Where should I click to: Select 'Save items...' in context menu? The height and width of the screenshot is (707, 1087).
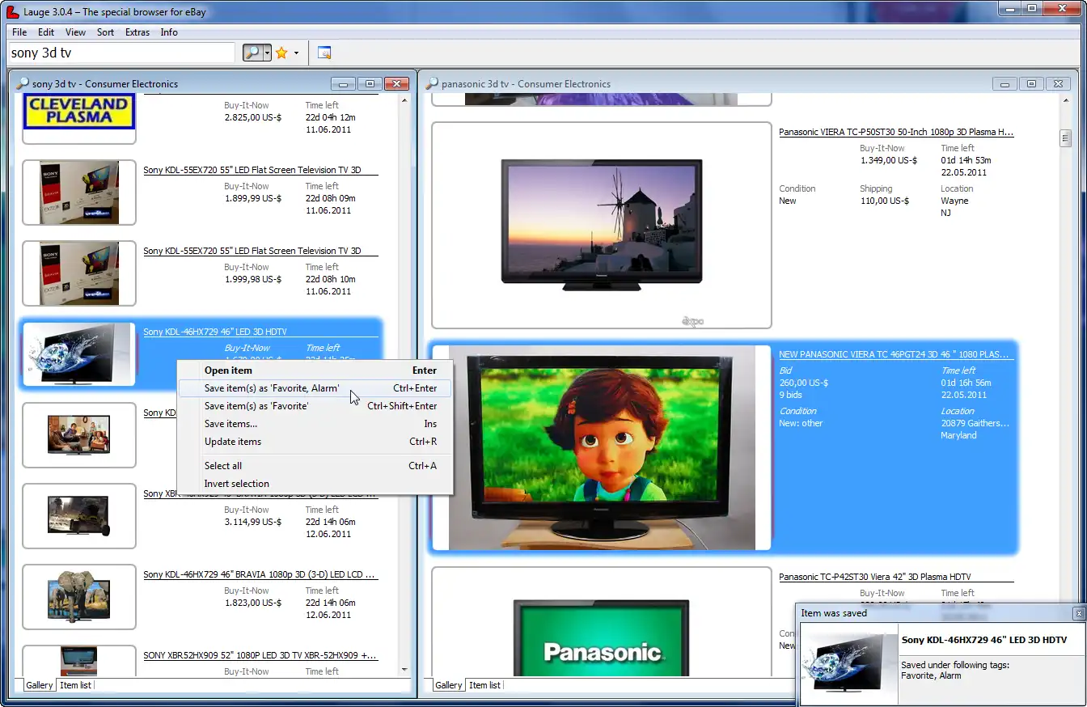pos(315,424)
